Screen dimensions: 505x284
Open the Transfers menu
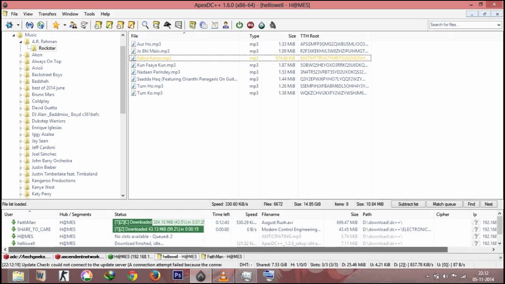point(47,14)
